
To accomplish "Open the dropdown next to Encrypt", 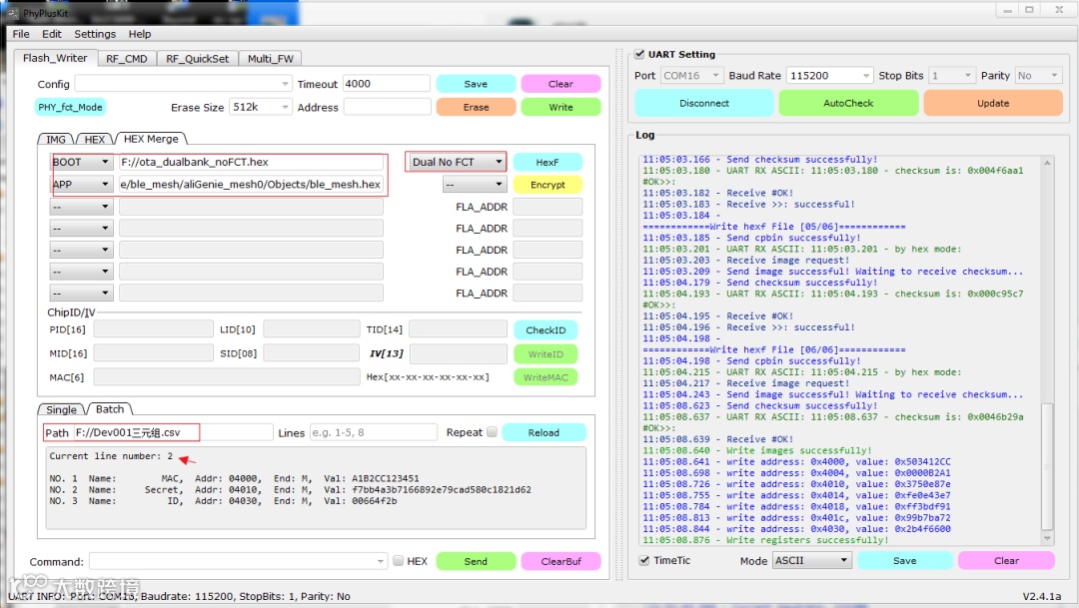I will pos(474,185).
